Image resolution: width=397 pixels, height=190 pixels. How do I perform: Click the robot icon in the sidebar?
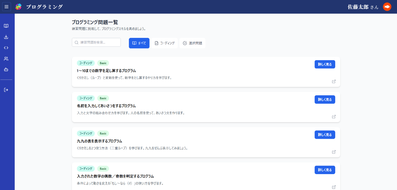[6, 70]
